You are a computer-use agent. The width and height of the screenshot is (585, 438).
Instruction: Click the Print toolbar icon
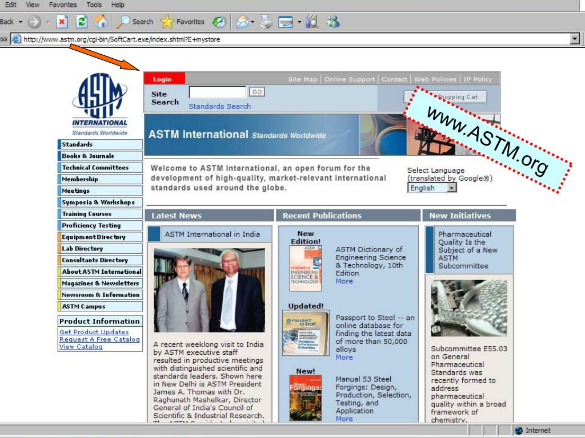266,22
